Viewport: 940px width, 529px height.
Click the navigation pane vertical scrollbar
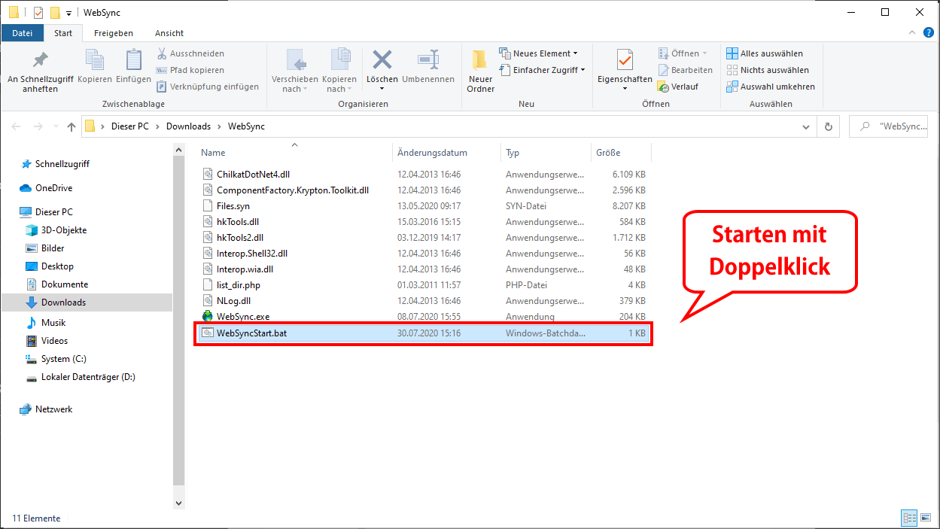(178, 316)
